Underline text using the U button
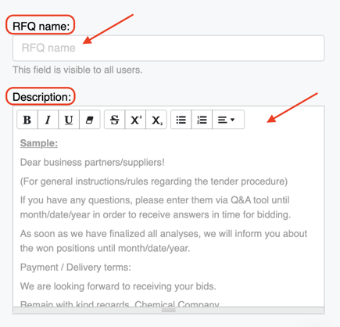The width and height of the screenshot is (340, 327). point(69,120)
